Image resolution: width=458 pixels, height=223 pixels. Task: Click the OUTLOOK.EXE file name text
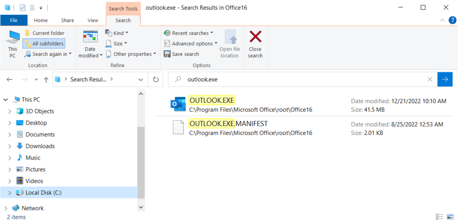pos(212,101)
